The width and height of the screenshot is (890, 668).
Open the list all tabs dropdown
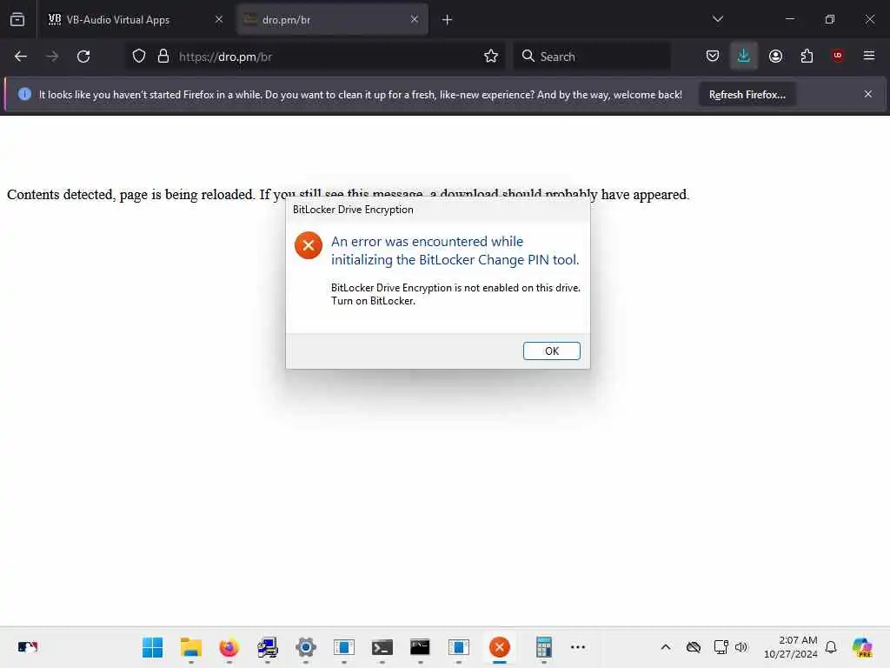(x=717, y=19)
